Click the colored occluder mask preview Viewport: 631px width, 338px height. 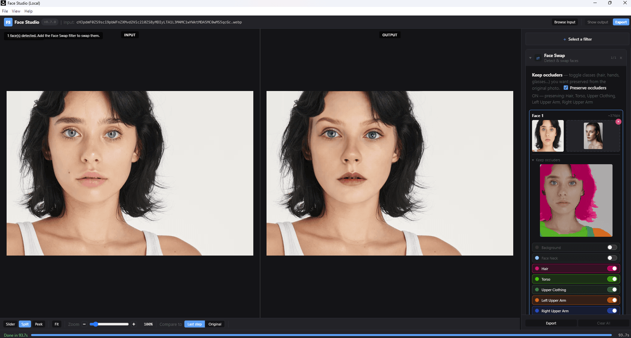coord(576,200)
